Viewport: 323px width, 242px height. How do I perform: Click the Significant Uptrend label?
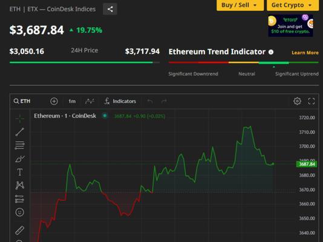[297, 74]
